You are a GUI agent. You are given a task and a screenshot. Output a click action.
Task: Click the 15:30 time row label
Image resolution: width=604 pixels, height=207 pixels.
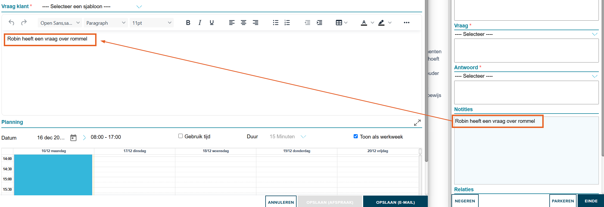7,190
